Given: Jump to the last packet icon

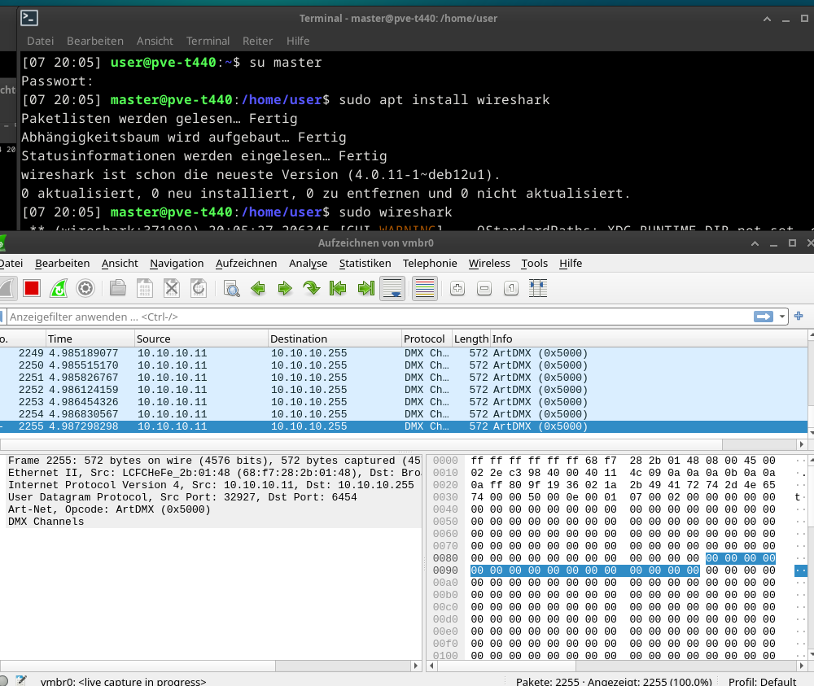Looking at the screenshot, I should point(365,288).
